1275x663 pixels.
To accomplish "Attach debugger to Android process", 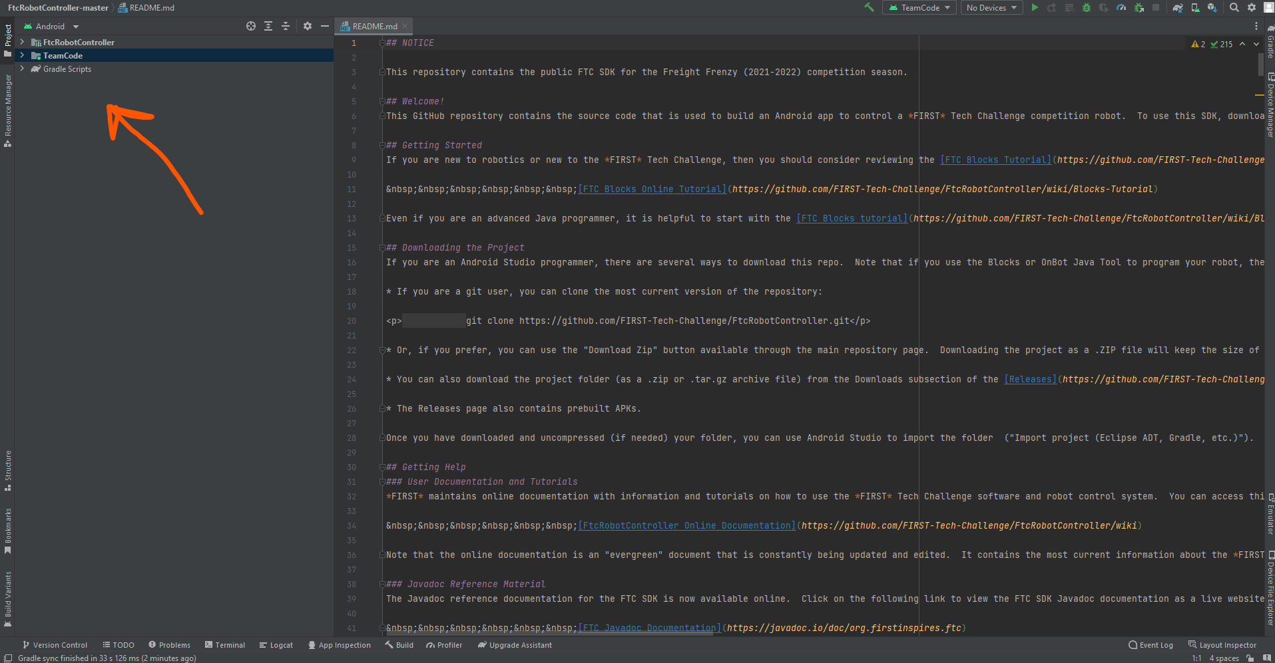I will coord(1139,7).
